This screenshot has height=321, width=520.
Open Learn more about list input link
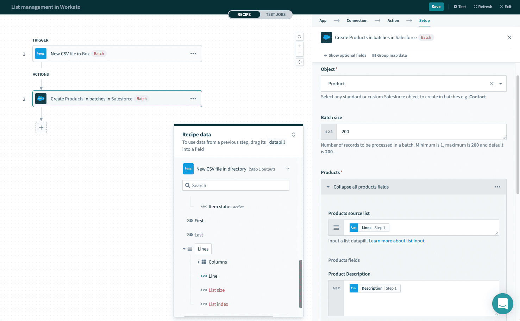[x=396, y=241]
